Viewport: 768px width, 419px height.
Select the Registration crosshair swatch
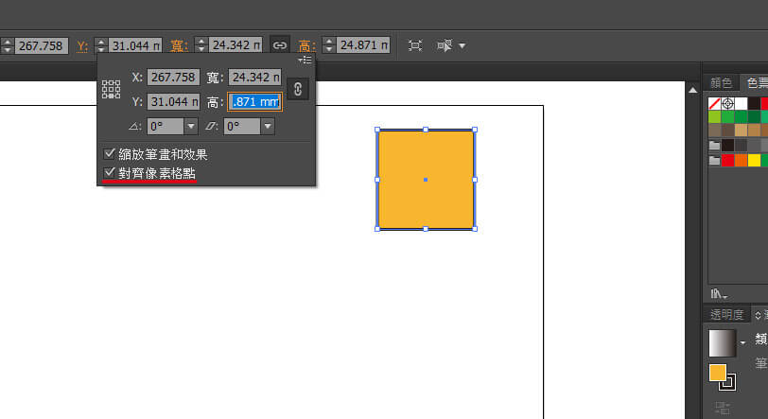click(x=728, y=103)
